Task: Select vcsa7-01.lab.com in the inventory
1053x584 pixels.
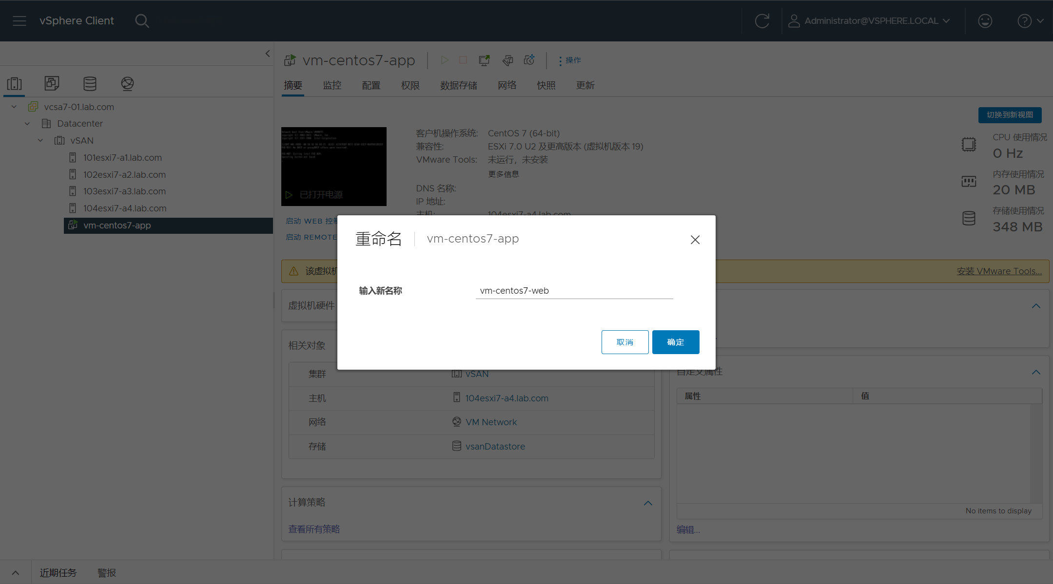Action: [x=79, y=107]
